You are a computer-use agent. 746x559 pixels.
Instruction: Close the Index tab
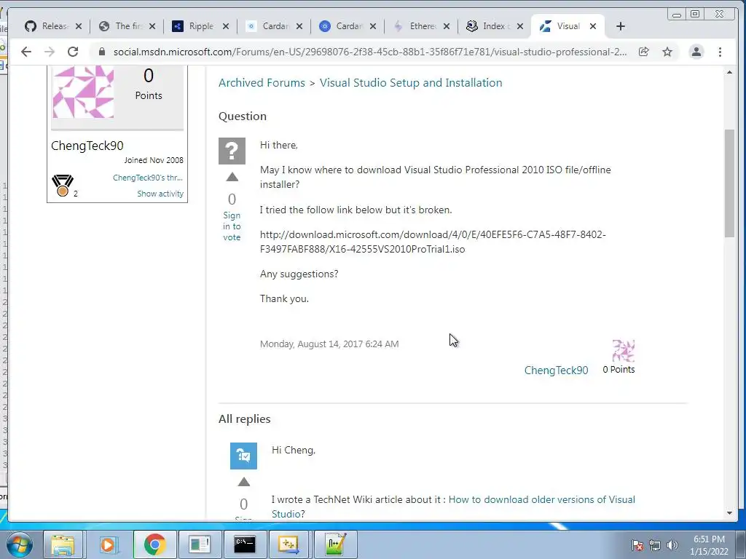click(520, 26)
